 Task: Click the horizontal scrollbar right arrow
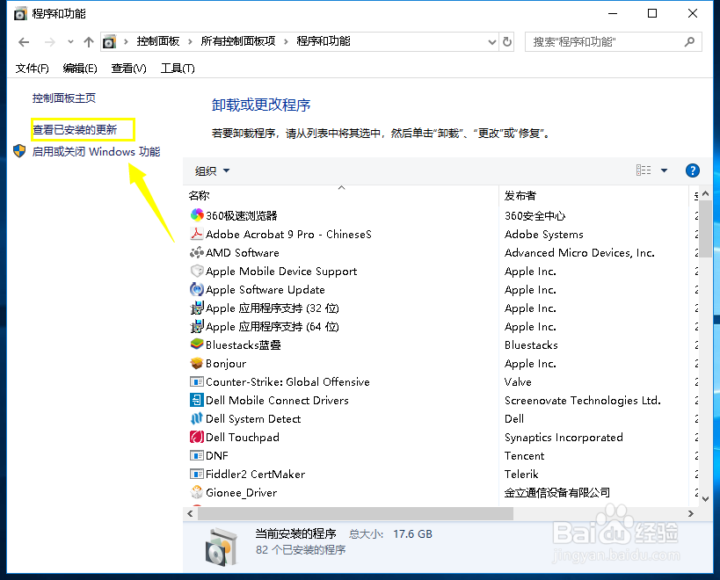point(691,513)
